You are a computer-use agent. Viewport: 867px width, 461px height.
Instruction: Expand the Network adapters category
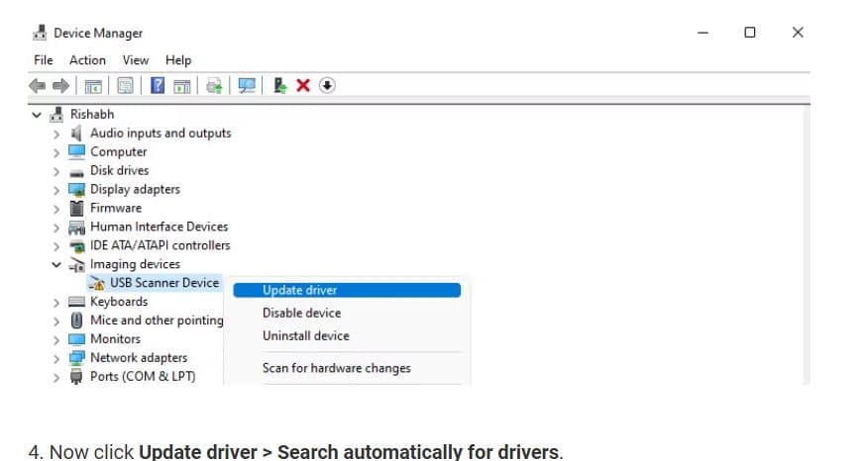[57, 358]
